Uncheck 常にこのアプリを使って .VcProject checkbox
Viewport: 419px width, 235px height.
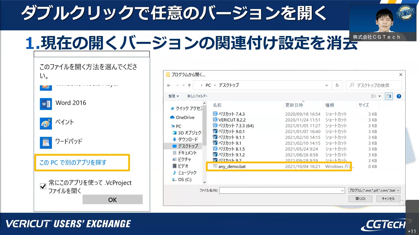click(43, 186)
